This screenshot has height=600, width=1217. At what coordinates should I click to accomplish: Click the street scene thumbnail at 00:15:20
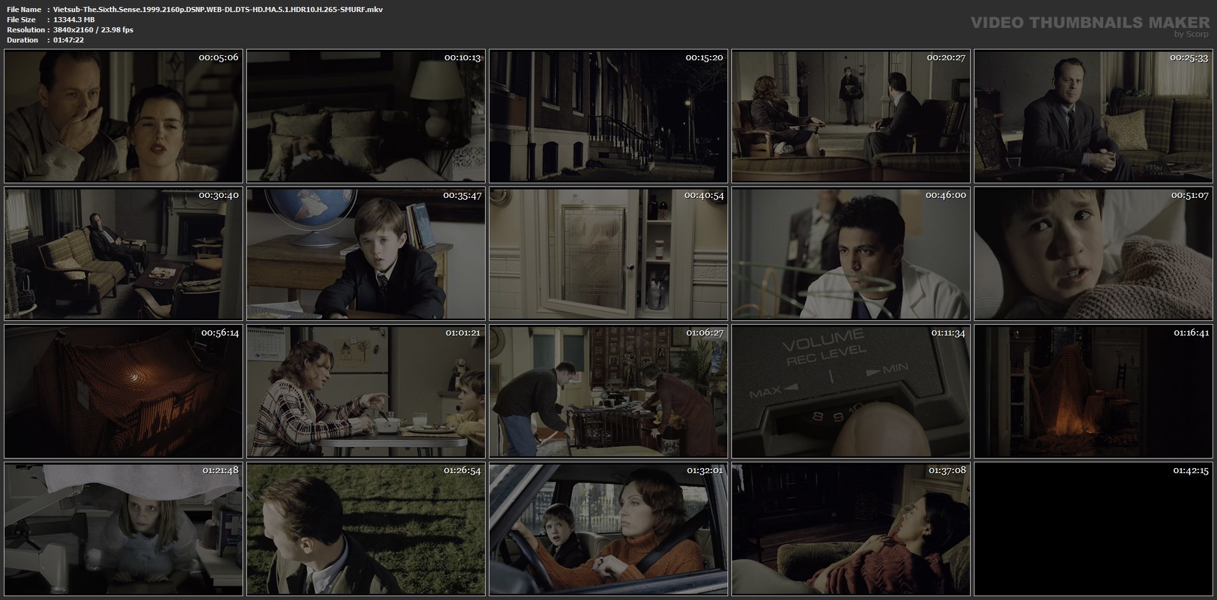tap(608, 116)
